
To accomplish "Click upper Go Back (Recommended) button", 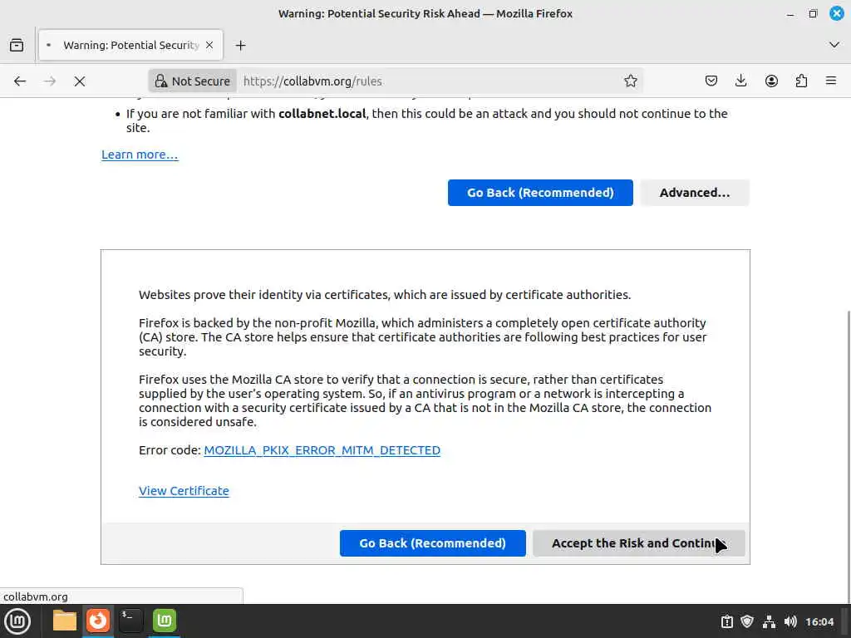I will [x=540, y=193].
